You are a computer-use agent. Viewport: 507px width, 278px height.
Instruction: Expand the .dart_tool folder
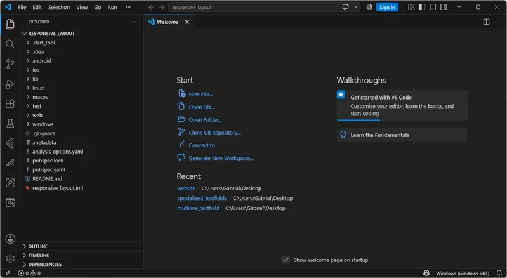(x=81, y=43)
